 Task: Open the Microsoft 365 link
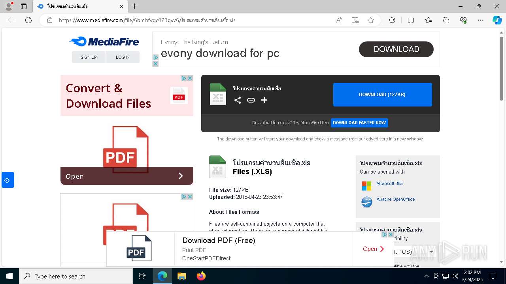[389, 183]
